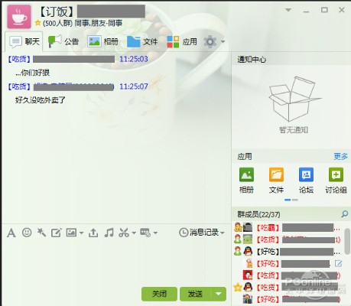The image size is (351, 306).
Task: Click the message text 好久没吃外卖了
Action: coord(41,100)
